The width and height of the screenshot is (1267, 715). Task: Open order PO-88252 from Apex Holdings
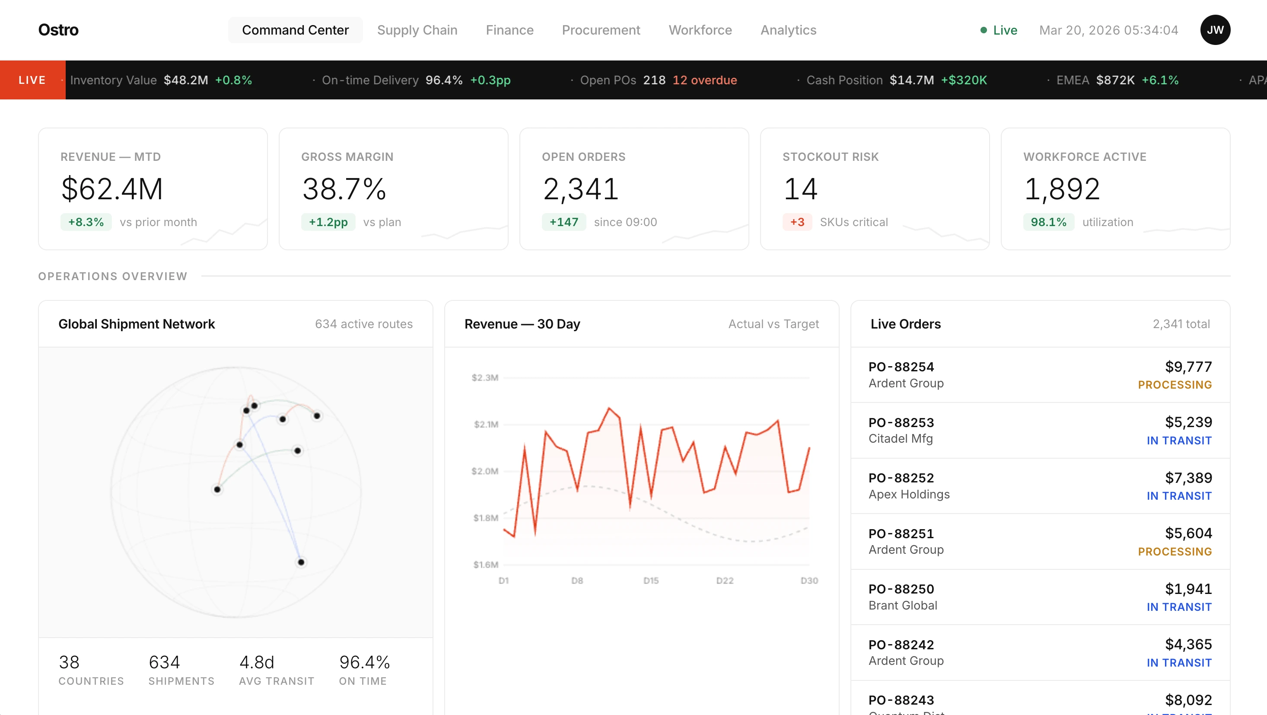[1040, 486]
